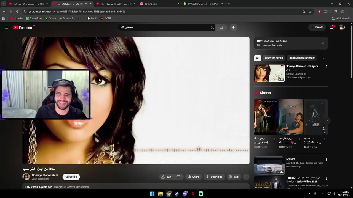This screenshot has width=353, height=198.
Task: Select the From Somaya Darwesh chip
Action: click(302, 58)
